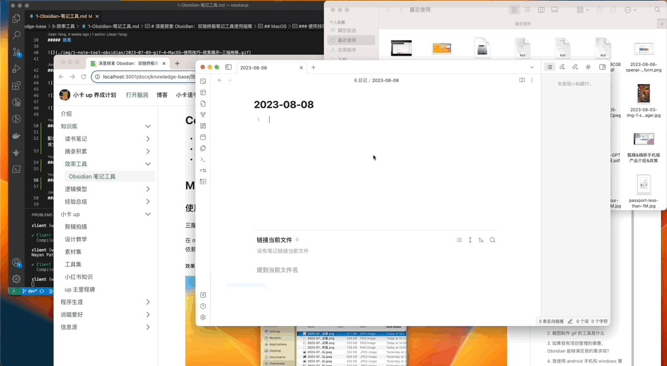Click the 3-效率工具 breadcrumb in VS Code
The width and height of the screenshot is (667, 366).
(63, 26)
